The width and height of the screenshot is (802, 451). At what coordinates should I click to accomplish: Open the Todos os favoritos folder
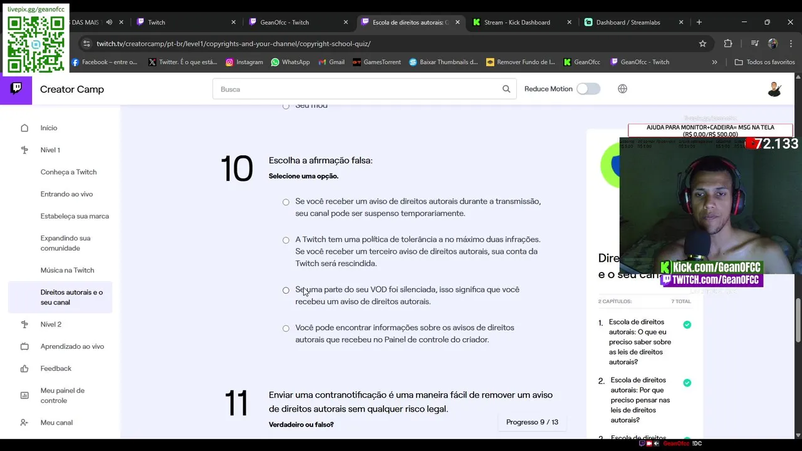coord(764,62)
